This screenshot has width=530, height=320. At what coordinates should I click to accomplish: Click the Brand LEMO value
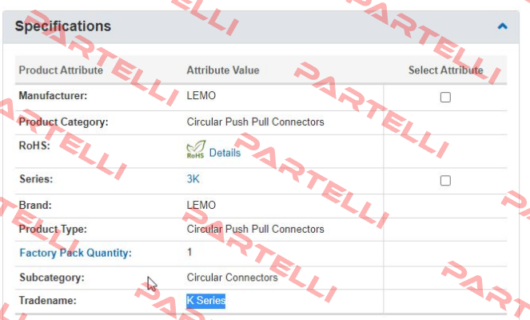201,205
